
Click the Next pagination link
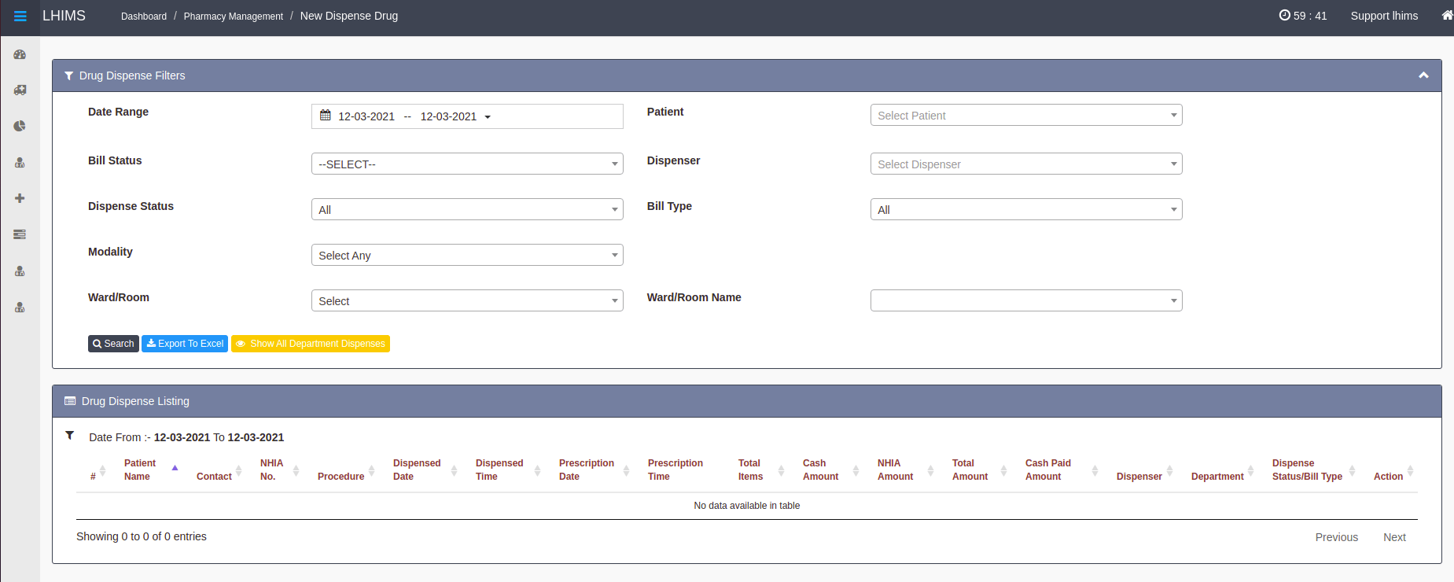click(x=1394, y=537)
